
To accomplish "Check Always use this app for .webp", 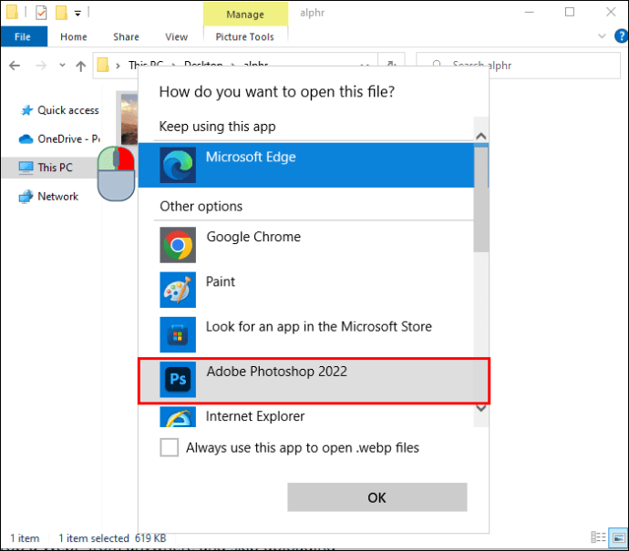I will 170,447.
